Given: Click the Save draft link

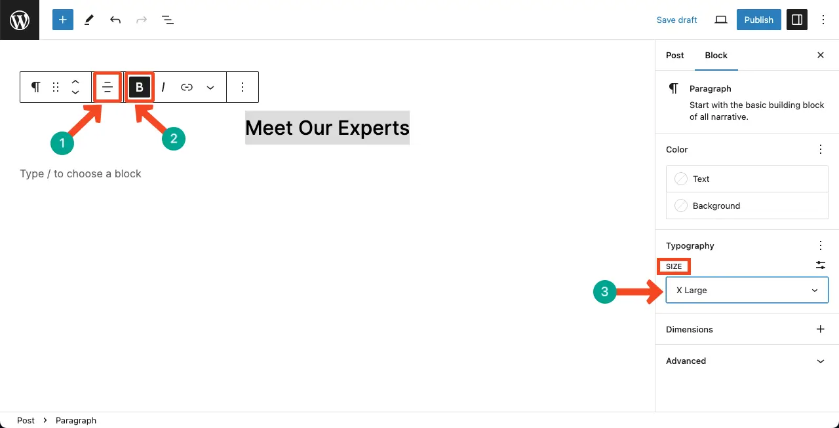Looking at the screenshot, I should point(676,20).
